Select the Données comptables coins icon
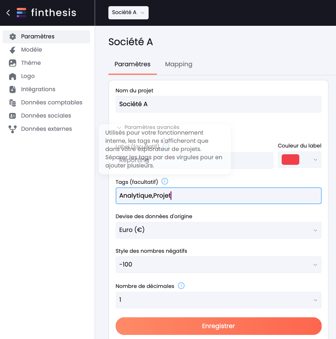The height and width of the screenshot is (339, 336). pyautogui.click(x=13, y=103)
